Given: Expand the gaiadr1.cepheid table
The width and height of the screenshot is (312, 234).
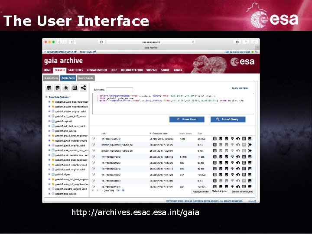Looking at the screenshot, I should (49, 121).
